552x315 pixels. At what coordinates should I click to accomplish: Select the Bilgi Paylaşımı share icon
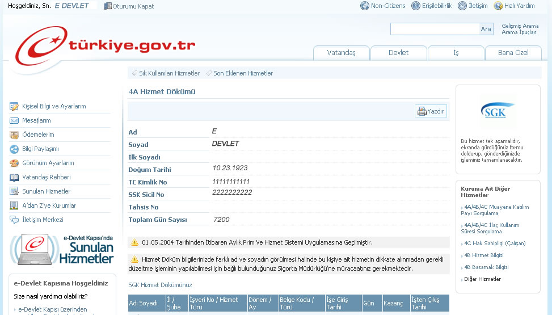pyautogui.click(x=14, y=149)
